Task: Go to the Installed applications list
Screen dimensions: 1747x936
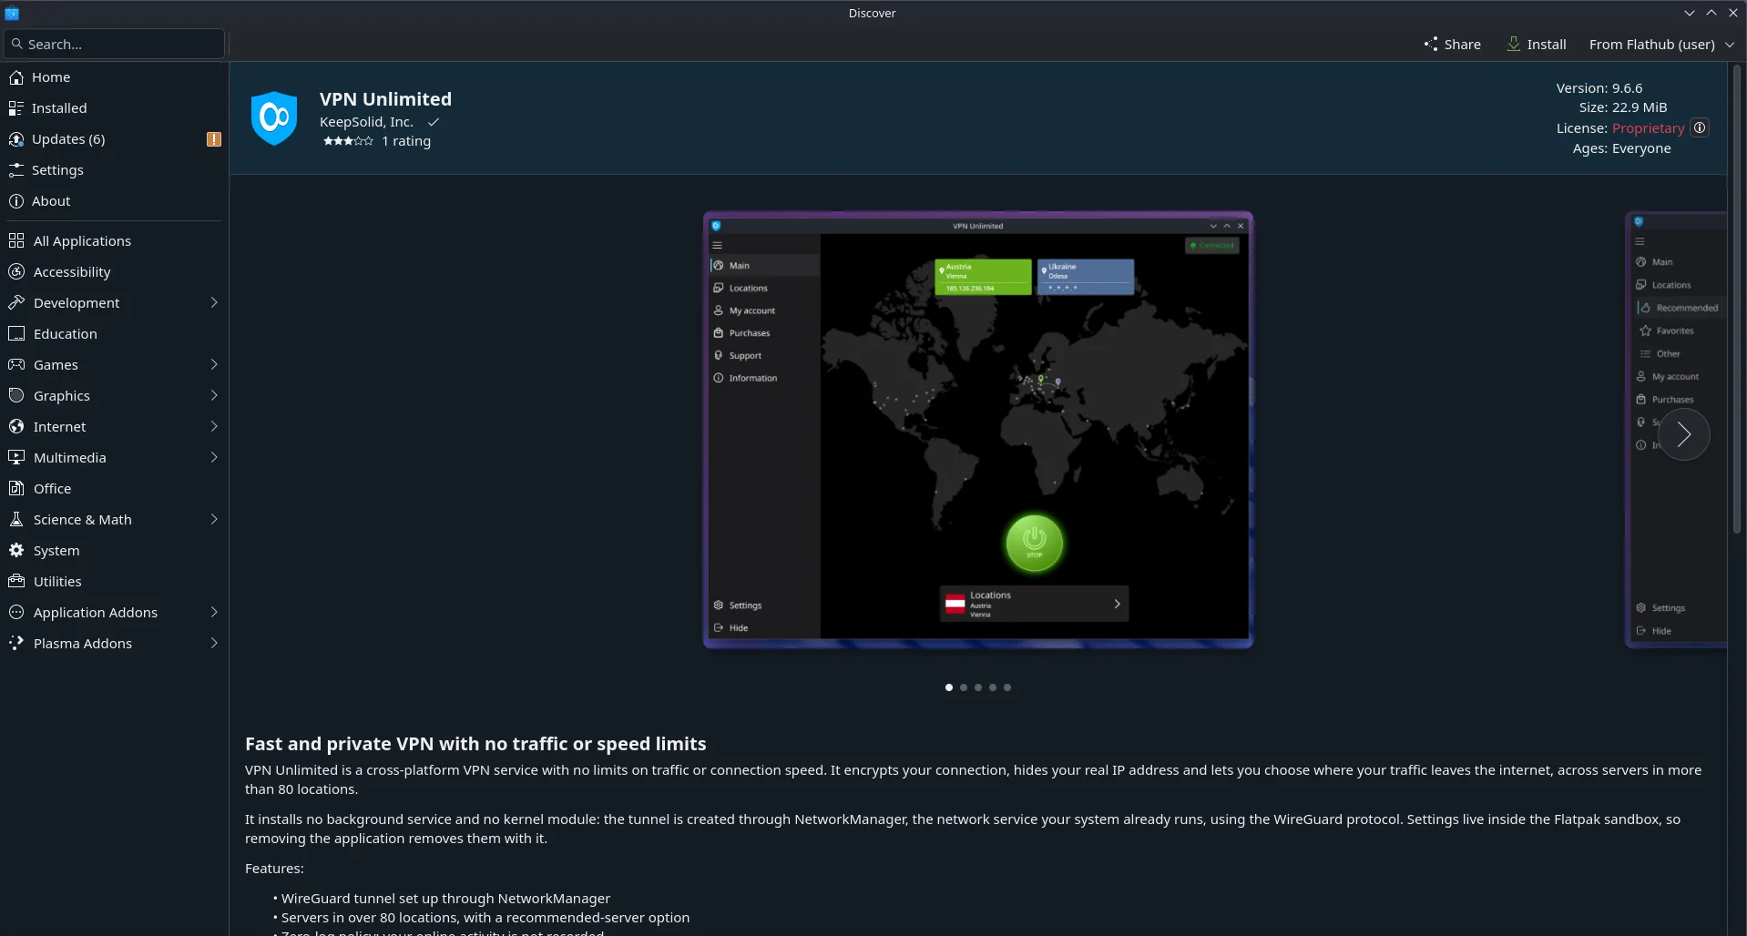Action: pos(114,108)
